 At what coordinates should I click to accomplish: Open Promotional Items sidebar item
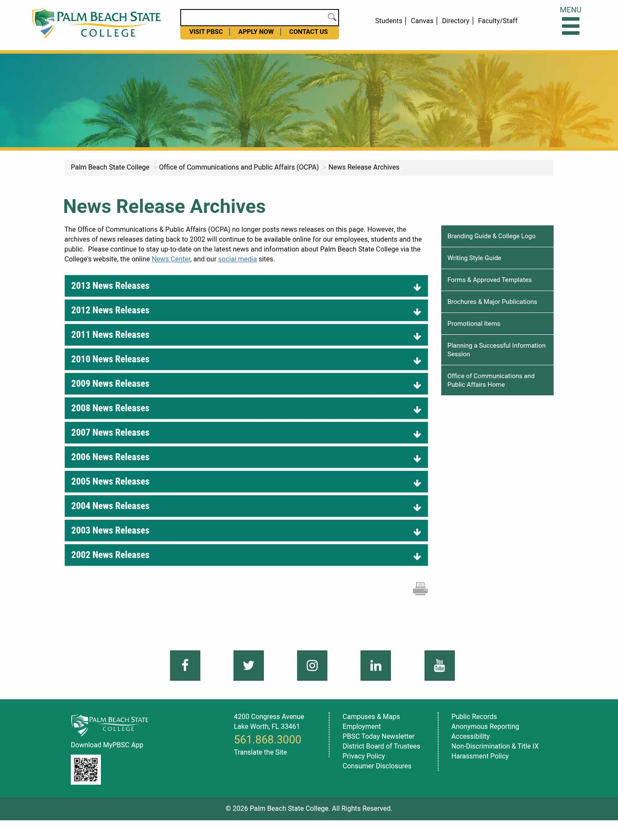coord(497,324)
